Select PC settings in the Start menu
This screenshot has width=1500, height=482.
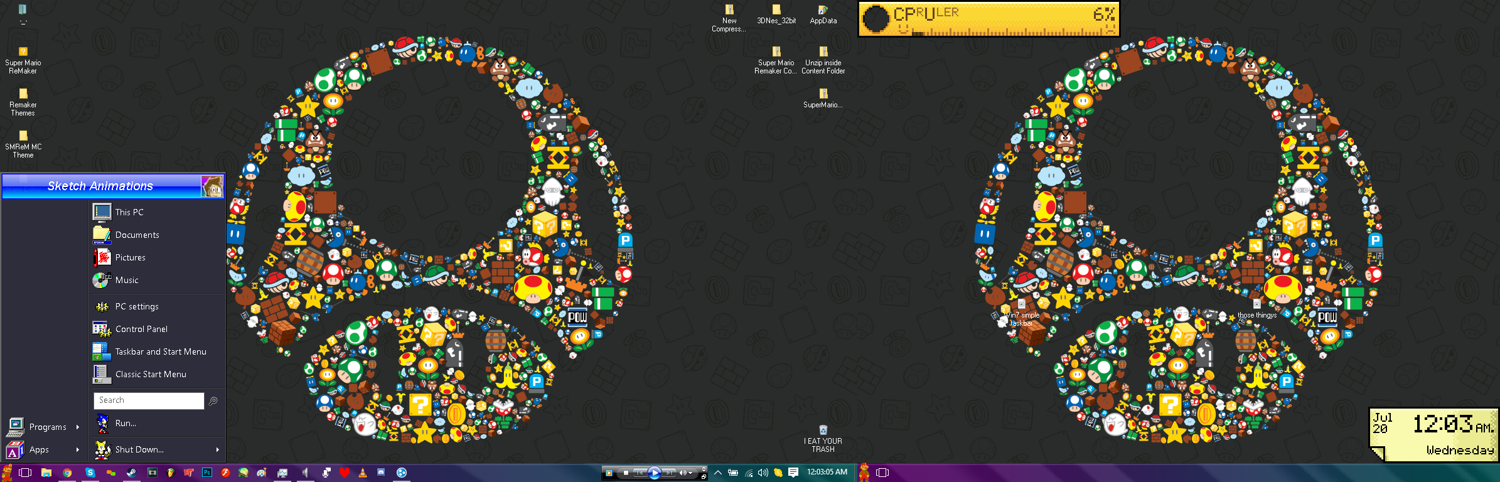(137, 306)
